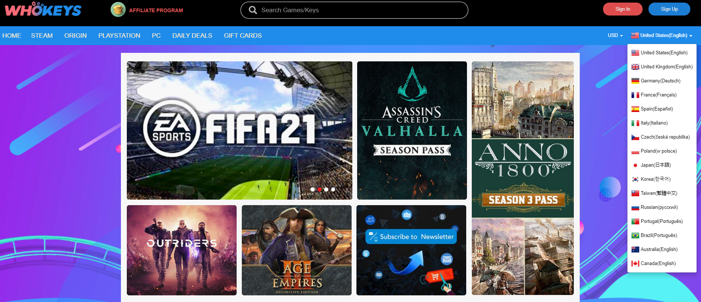This screenshot has height=302, width=701.
Task: Open the Outriders game banner
Action: [x=182, y=250]
